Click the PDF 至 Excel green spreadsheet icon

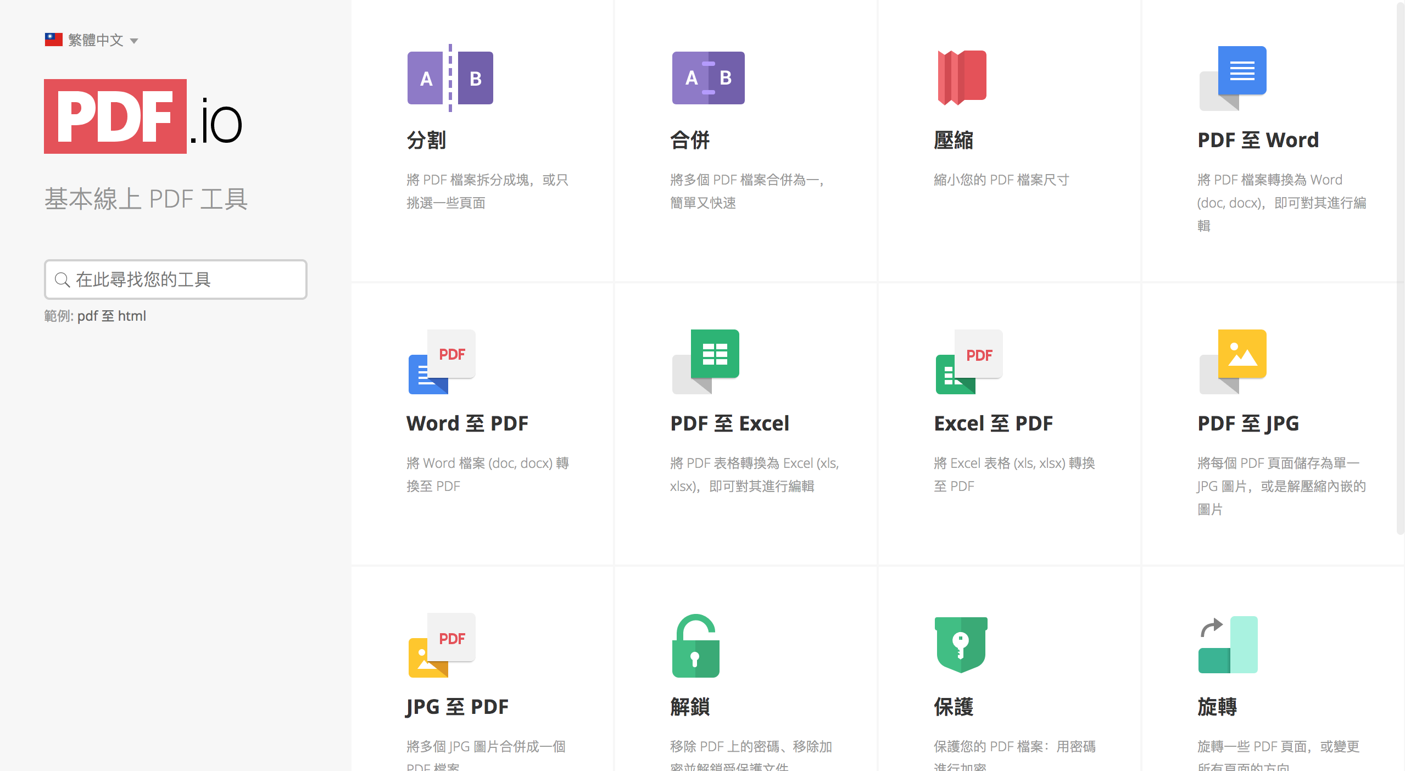(x=706, y=362)
